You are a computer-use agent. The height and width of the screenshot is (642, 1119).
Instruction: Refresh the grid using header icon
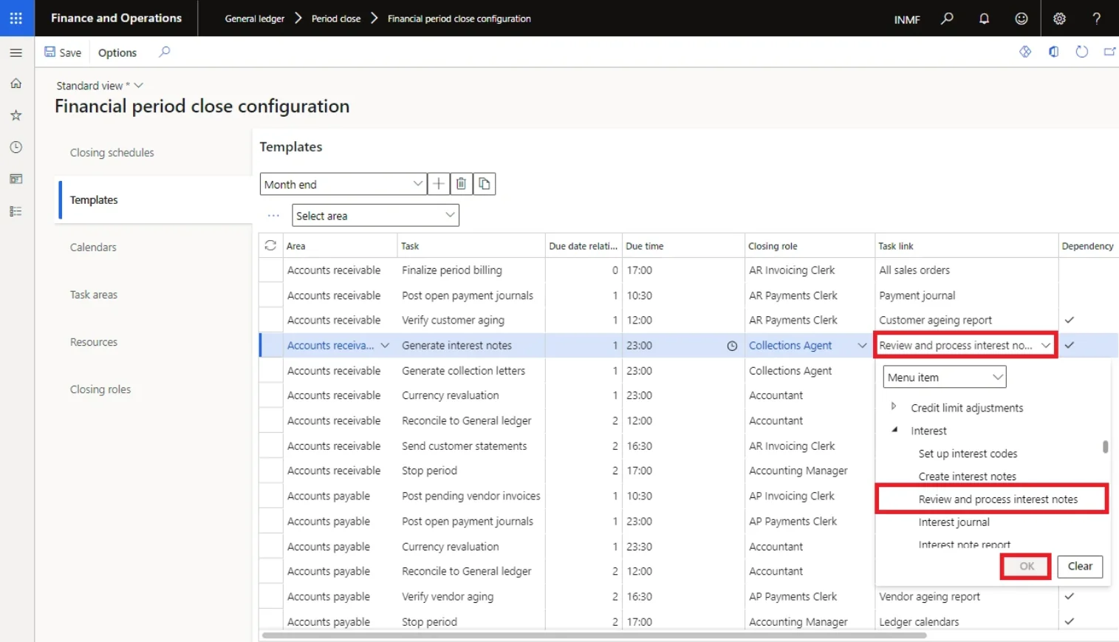click(270, 245)
